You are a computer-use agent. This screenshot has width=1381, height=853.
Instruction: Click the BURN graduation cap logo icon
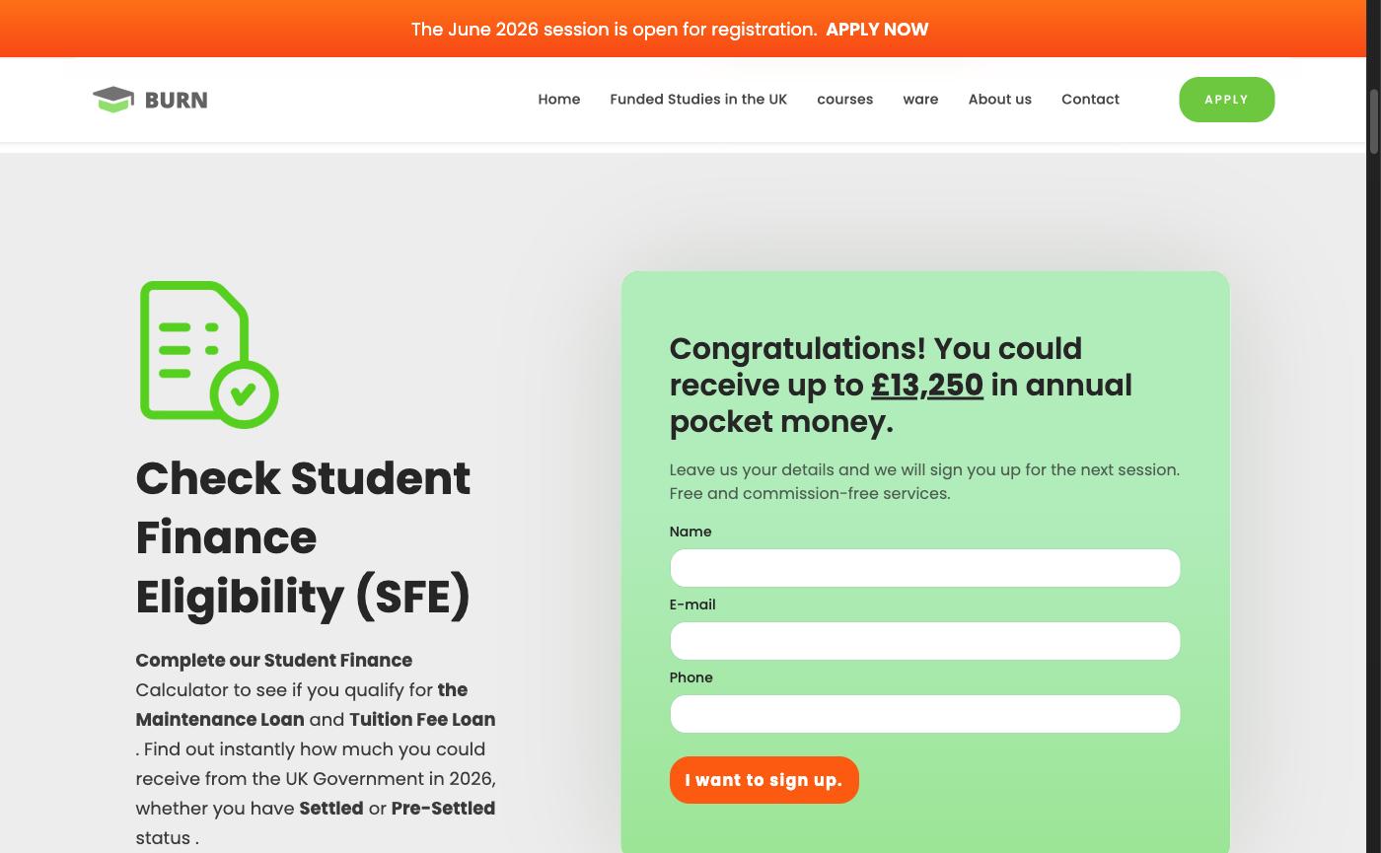[113, 100]
